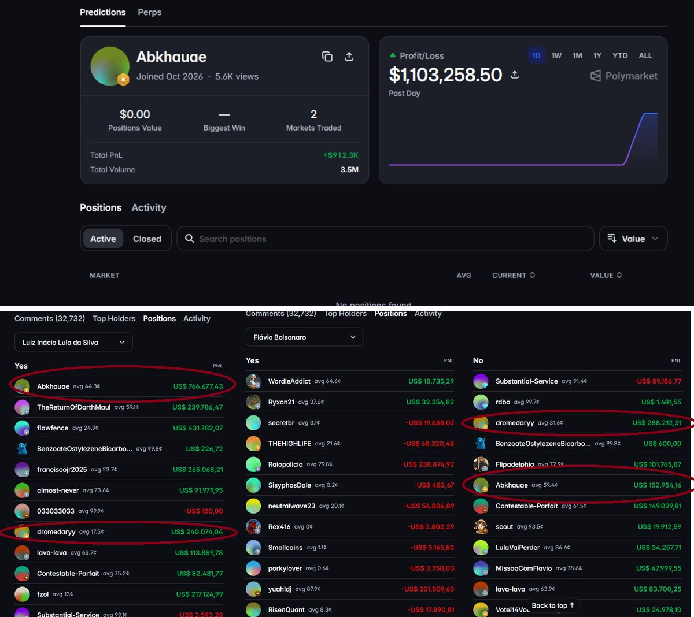Select the 1W profit time range
This screenshot has height=617, width=694.
556,55
